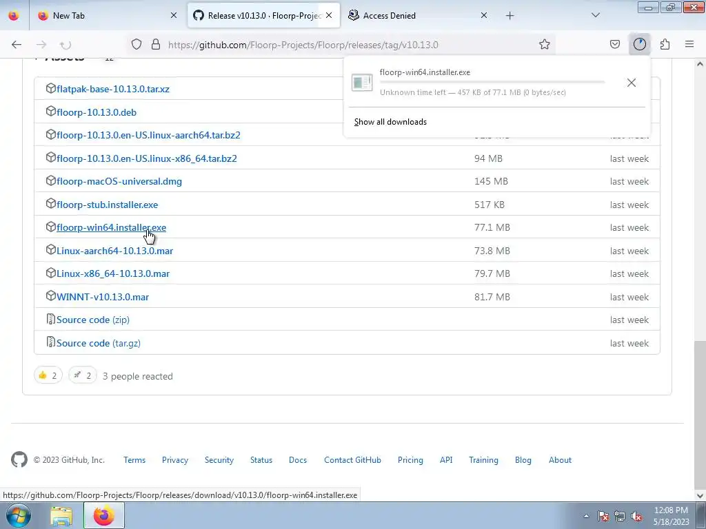This screenshot has height=529, width=706.
Task: Click the Firefox taskbar button
Action: pos(103,515)
